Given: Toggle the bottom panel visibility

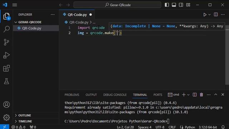Looking at the screenshot, I should pyautogui.click(x=174, y=5).
